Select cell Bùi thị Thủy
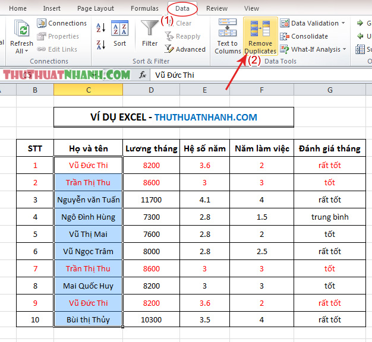Viewport: 372px width, 342px height. 89,319
